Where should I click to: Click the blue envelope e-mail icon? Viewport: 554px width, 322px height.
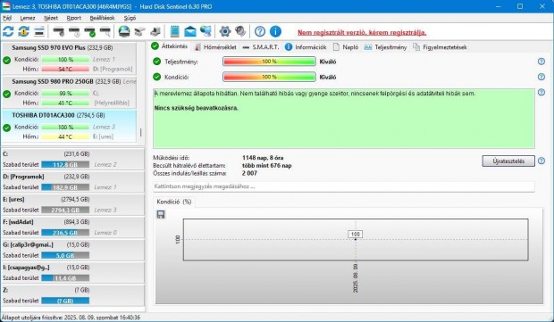coord(190,31)
